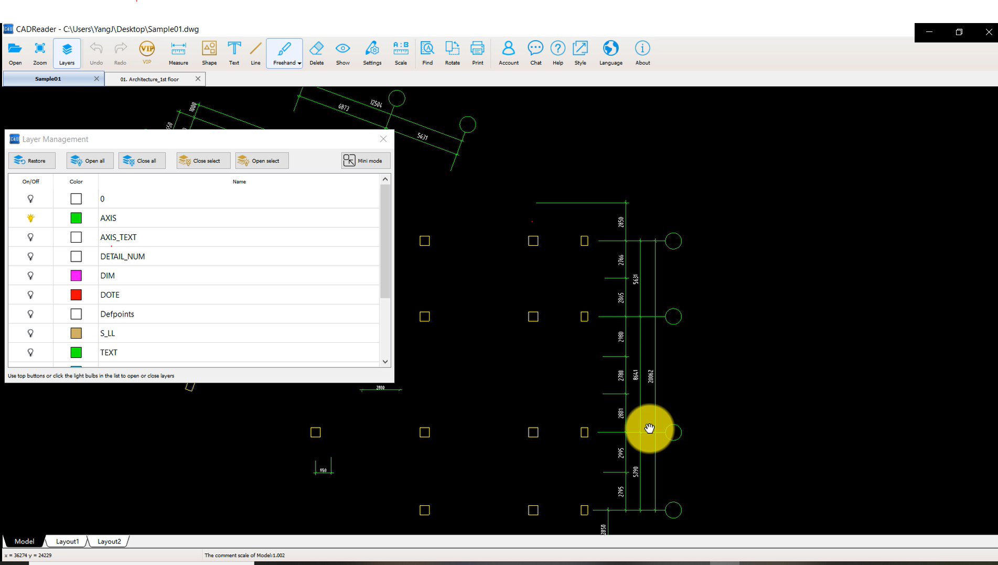This screenshot has width=998, height=565.
Task: Click the layer list scroll-up arrow
Action: [385, 179]
